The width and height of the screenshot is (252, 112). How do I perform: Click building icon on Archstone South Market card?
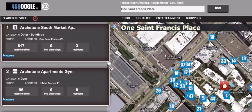pos(15,28)
